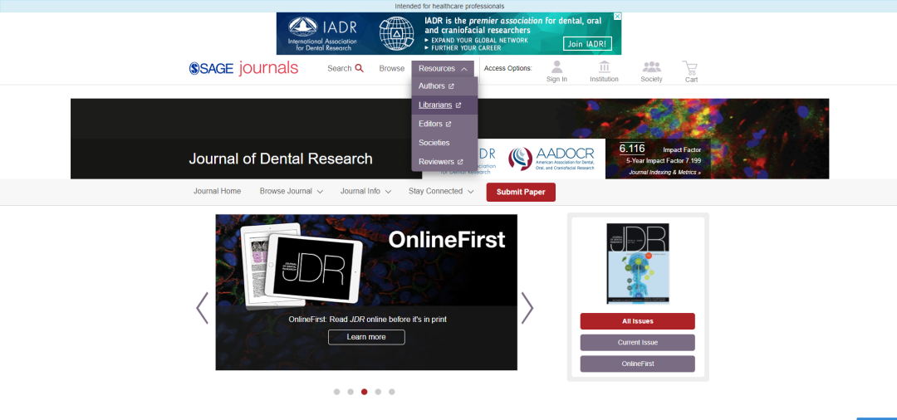Close the IADR ad with X icon
This screenshot has width=897, height=420.
pyautogui.click(x=617, y=17)
